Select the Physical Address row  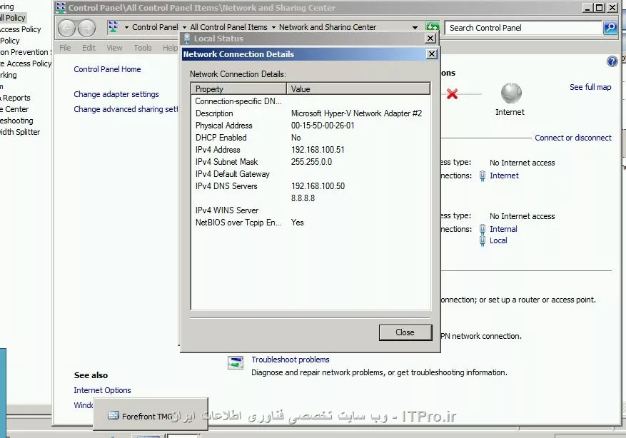coord(311,126)
